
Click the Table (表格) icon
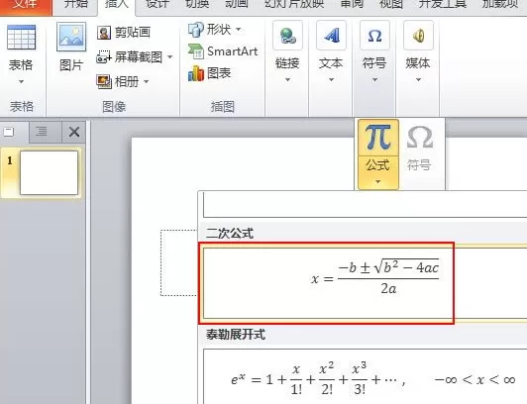[21, 38]
